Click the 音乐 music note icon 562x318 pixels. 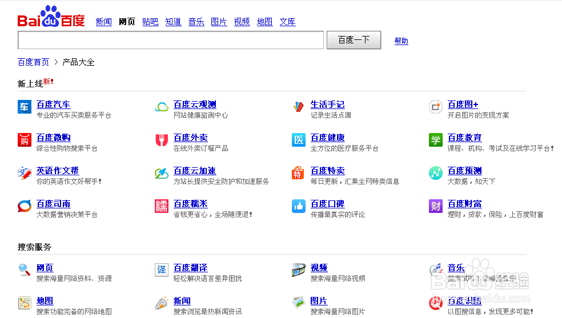coord(435,269)
